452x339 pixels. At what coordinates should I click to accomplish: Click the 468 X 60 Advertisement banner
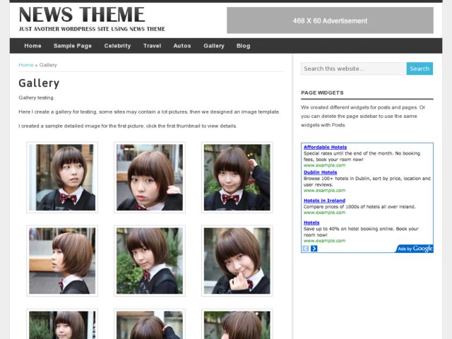[330, 20]
